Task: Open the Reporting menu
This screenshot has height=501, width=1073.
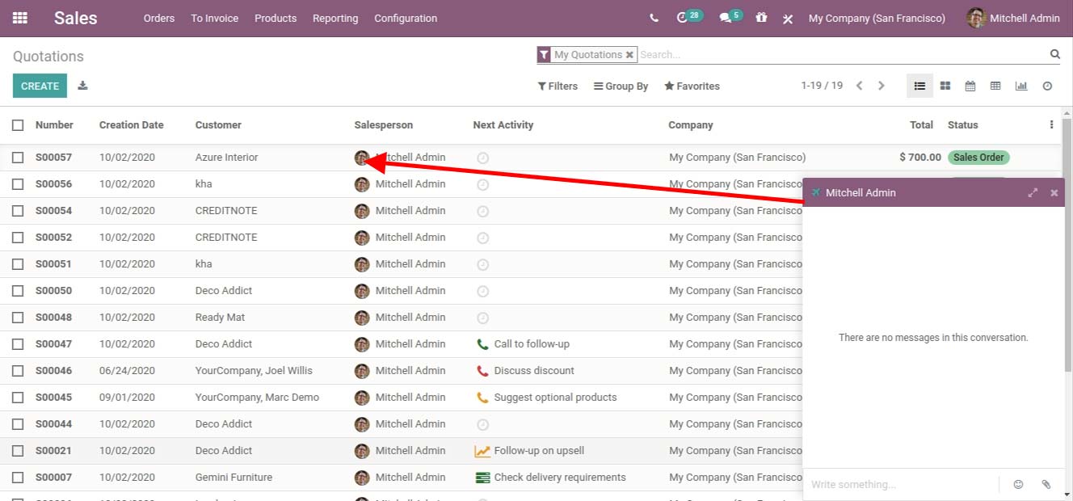Action: click(x=335, y=19)
